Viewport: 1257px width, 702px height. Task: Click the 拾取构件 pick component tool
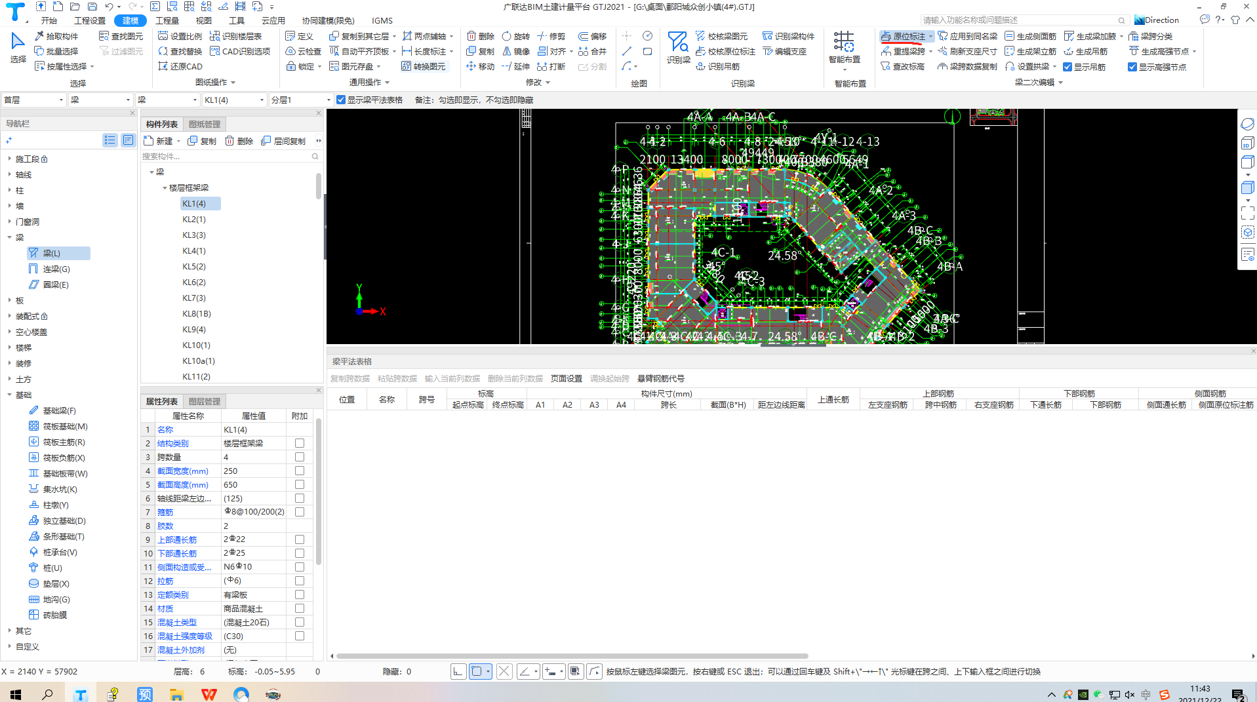pos(56,36)
